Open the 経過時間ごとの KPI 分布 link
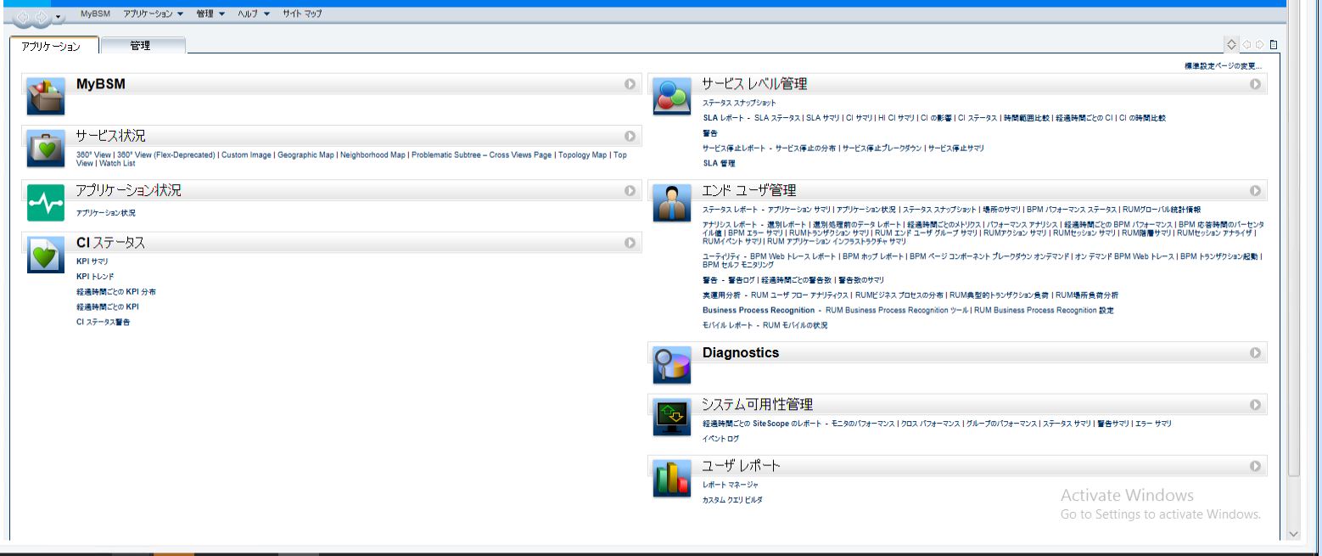Image resolution: width=1322 pixels, height=556 pixels. coord(116,292)
